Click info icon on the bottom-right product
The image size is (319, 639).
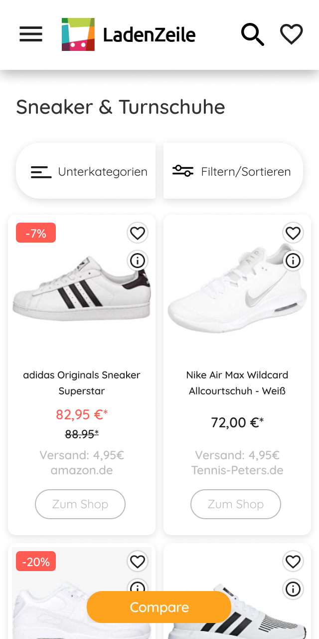coord(293,589)
